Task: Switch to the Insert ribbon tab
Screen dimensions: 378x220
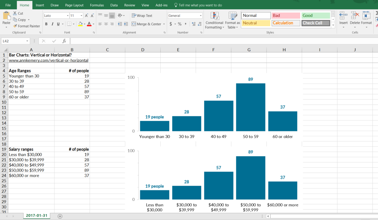Action: click(40, 5)
